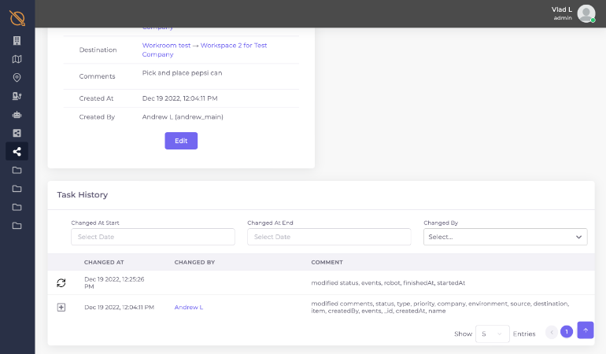This screenshot has height=354, width=606.
Task: Open the map icon in sidebar
Action: tap(17, 59)
